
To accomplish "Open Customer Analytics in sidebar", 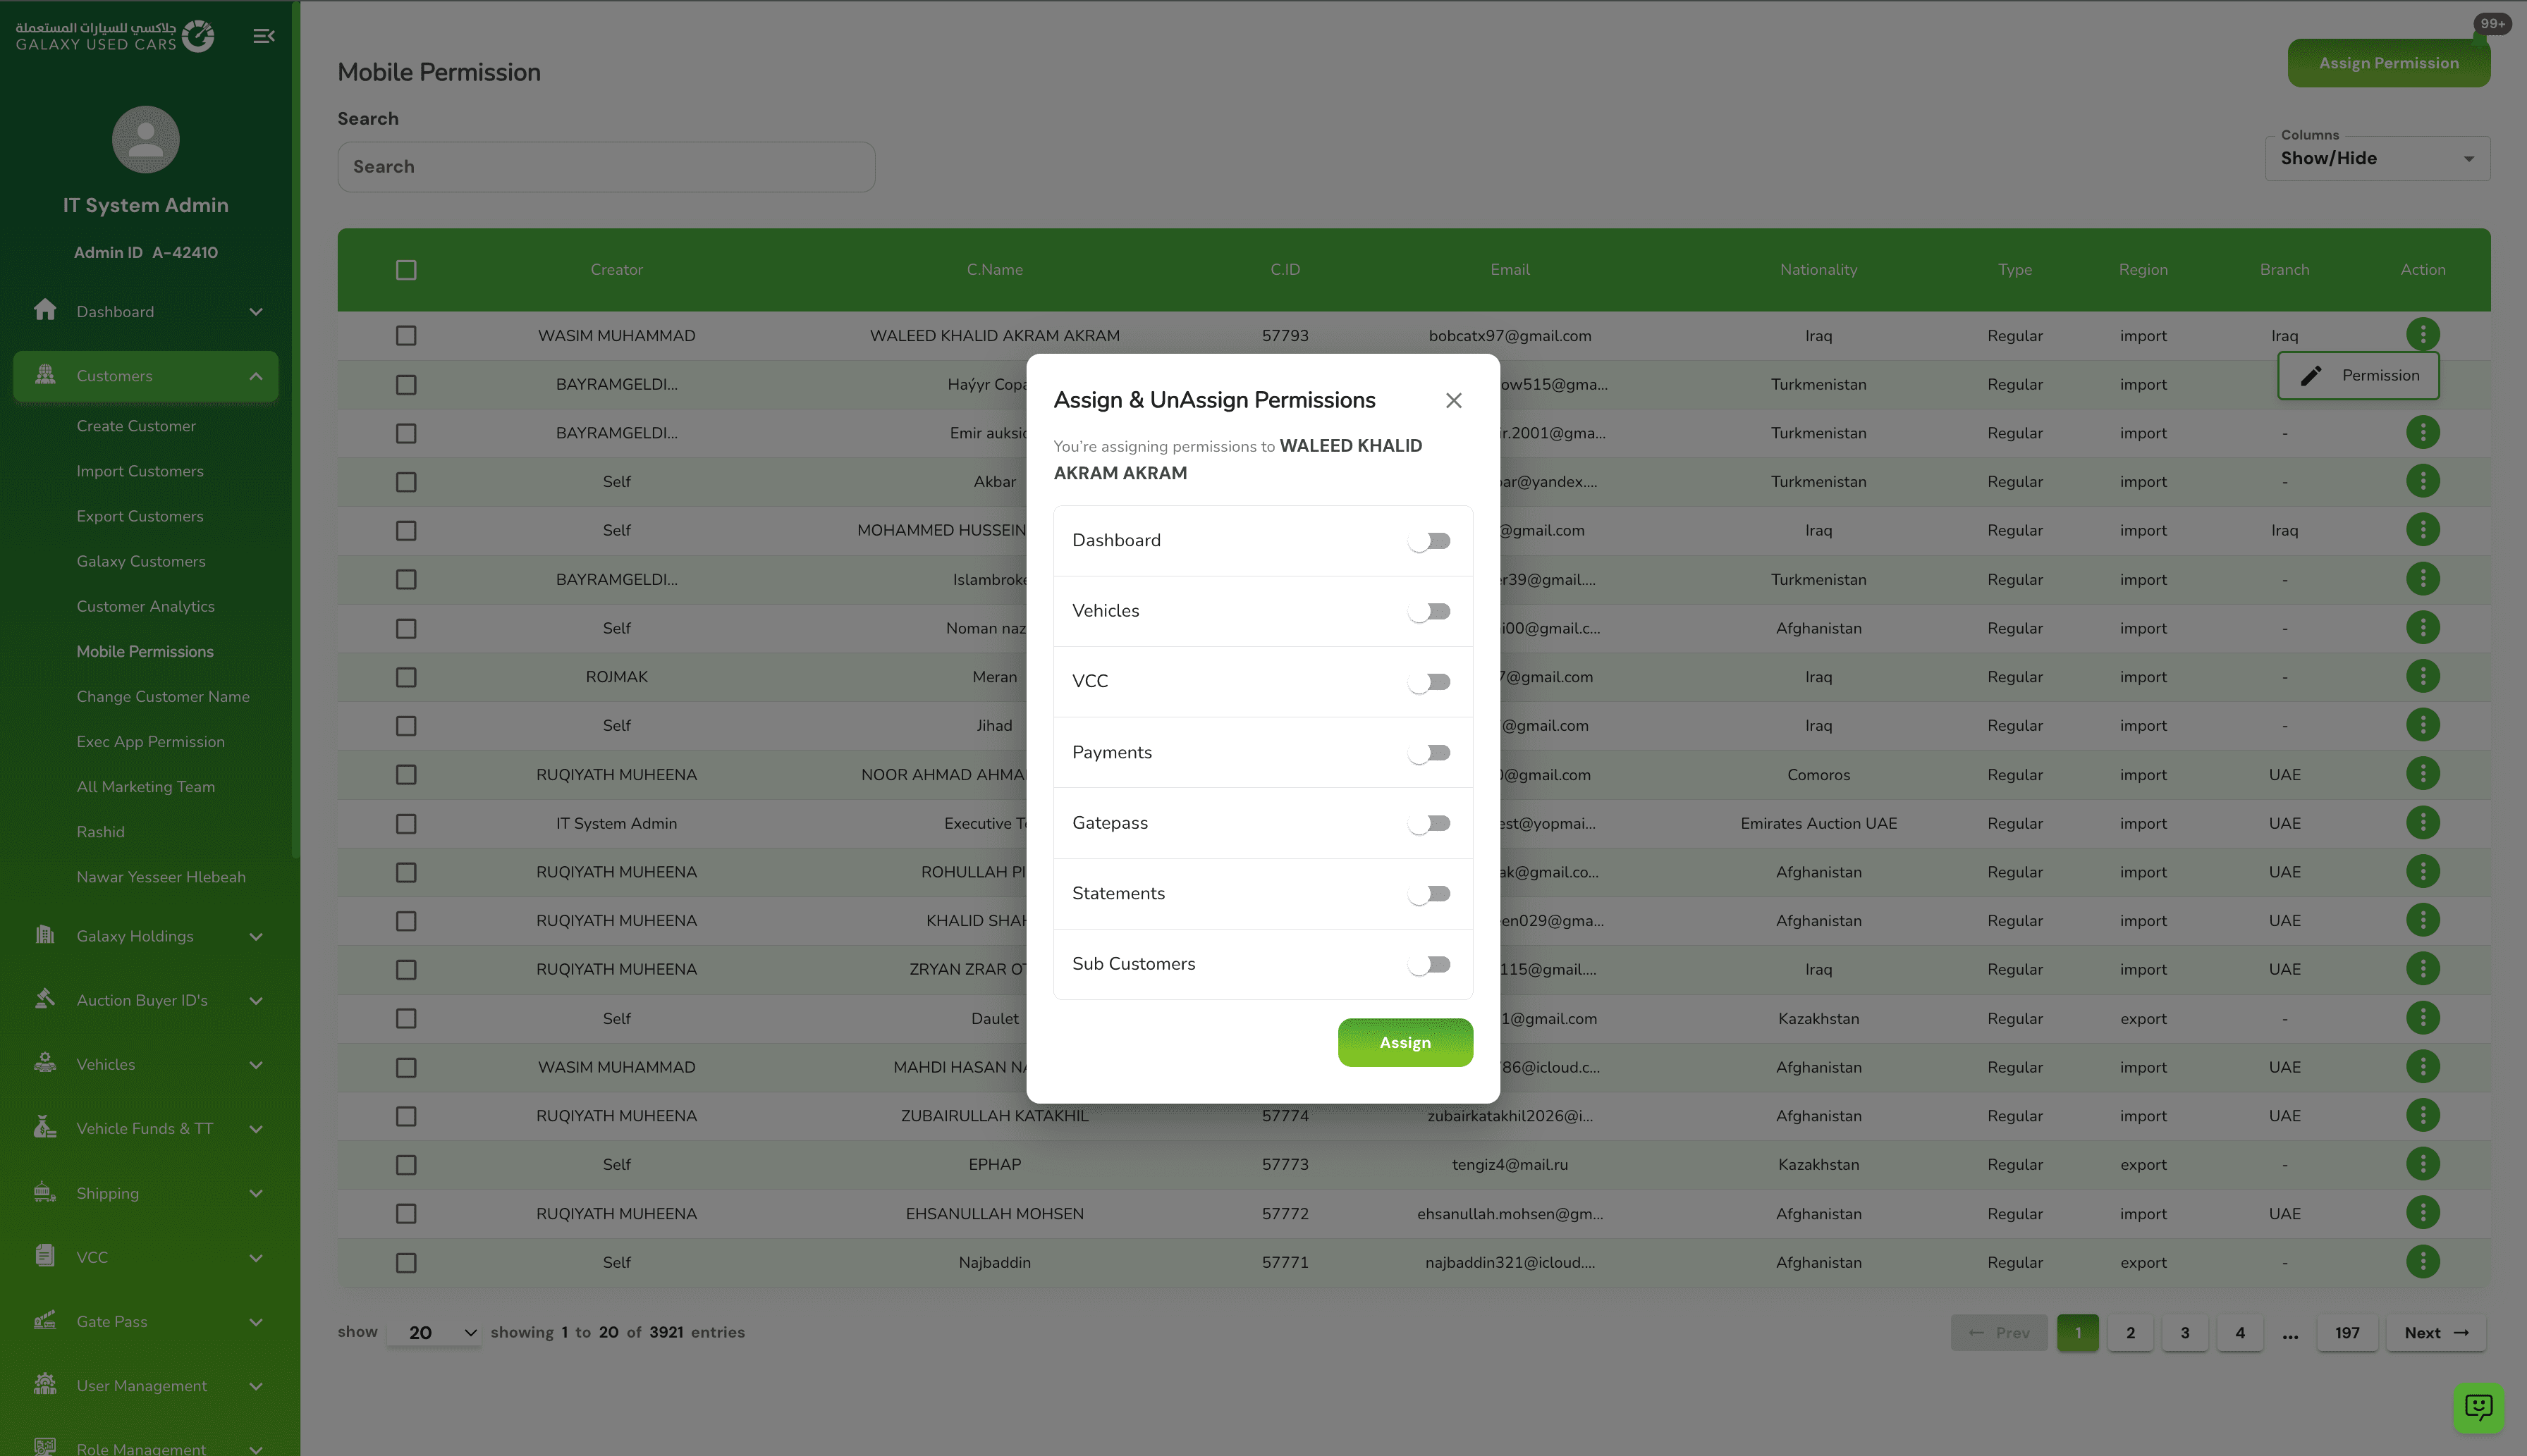I will (x=146, y=606).
